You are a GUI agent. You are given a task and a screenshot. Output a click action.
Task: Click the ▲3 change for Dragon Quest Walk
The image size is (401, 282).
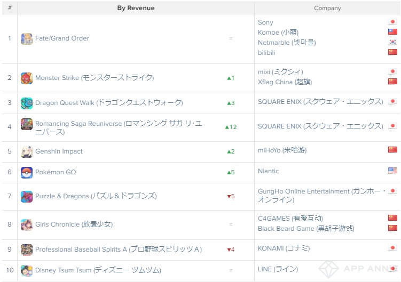tap(231, 103)
